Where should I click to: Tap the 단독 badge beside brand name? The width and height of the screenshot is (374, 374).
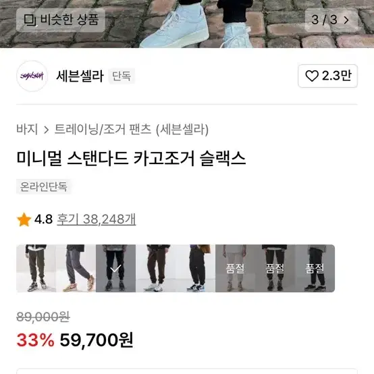[122, 76]
